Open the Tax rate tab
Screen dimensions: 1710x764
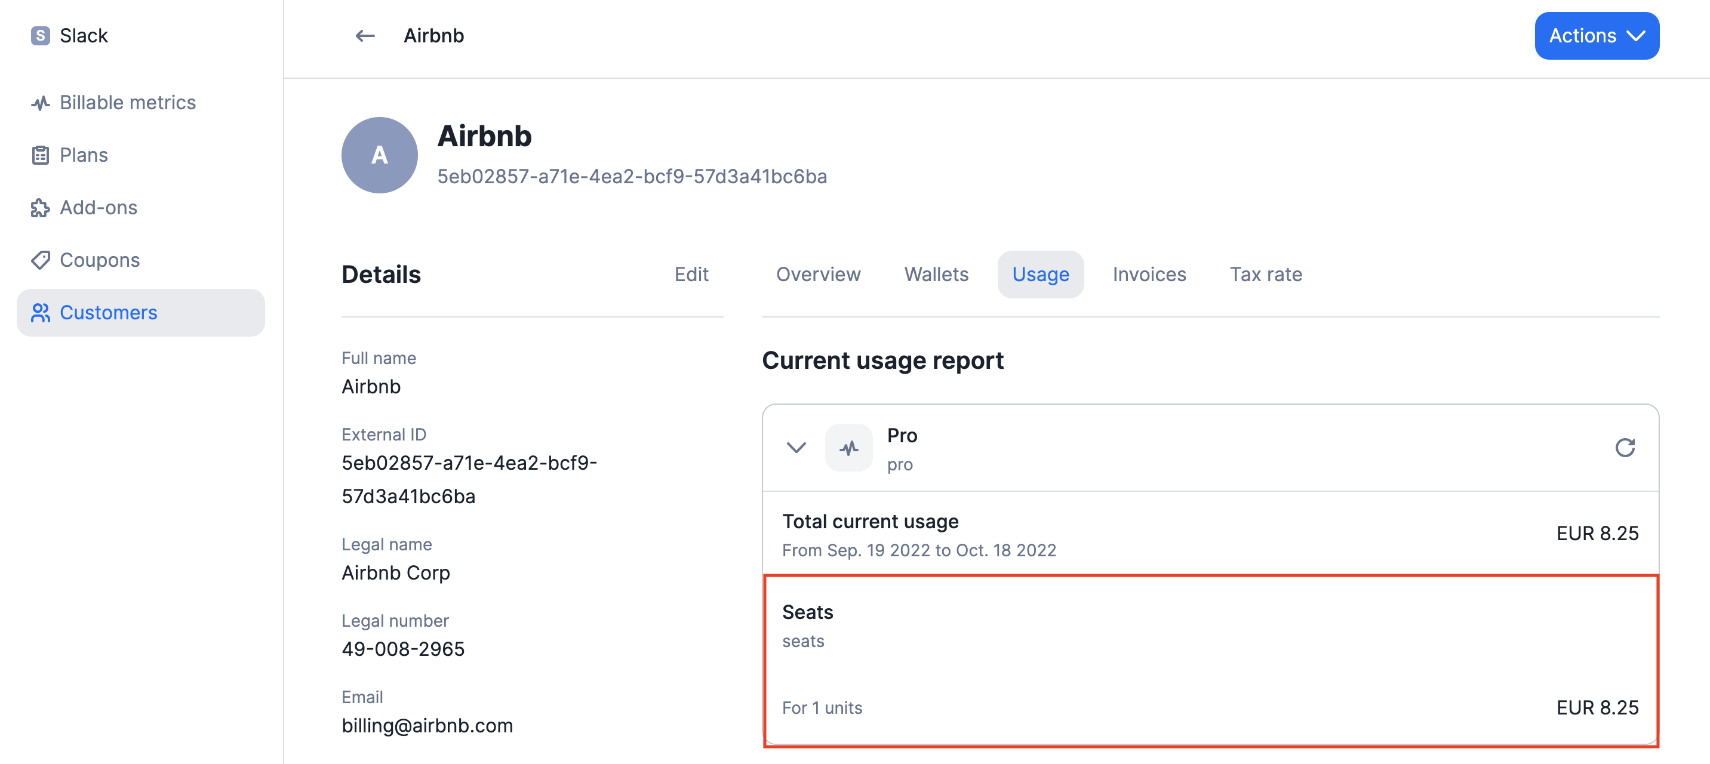[x=1265, y=274]
